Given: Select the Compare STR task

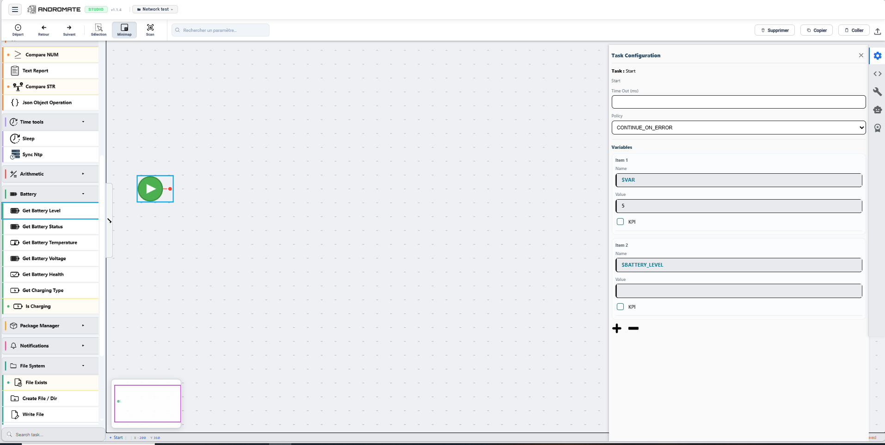Looking at the screenshot, I should (51, 86).
